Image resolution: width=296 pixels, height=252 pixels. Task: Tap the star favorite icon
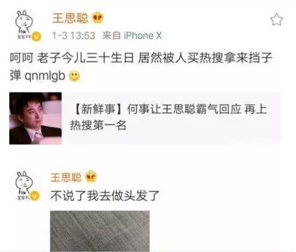(x=276, y=20)
